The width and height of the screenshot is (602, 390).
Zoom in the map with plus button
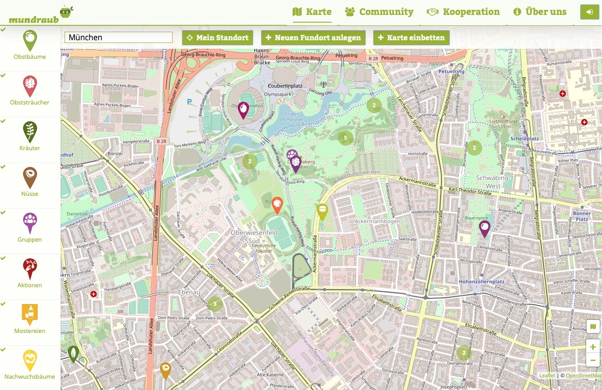(593, 347)
